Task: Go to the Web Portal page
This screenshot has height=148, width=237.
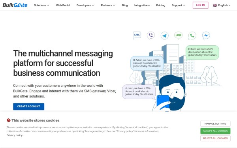Action: point(63,5)
